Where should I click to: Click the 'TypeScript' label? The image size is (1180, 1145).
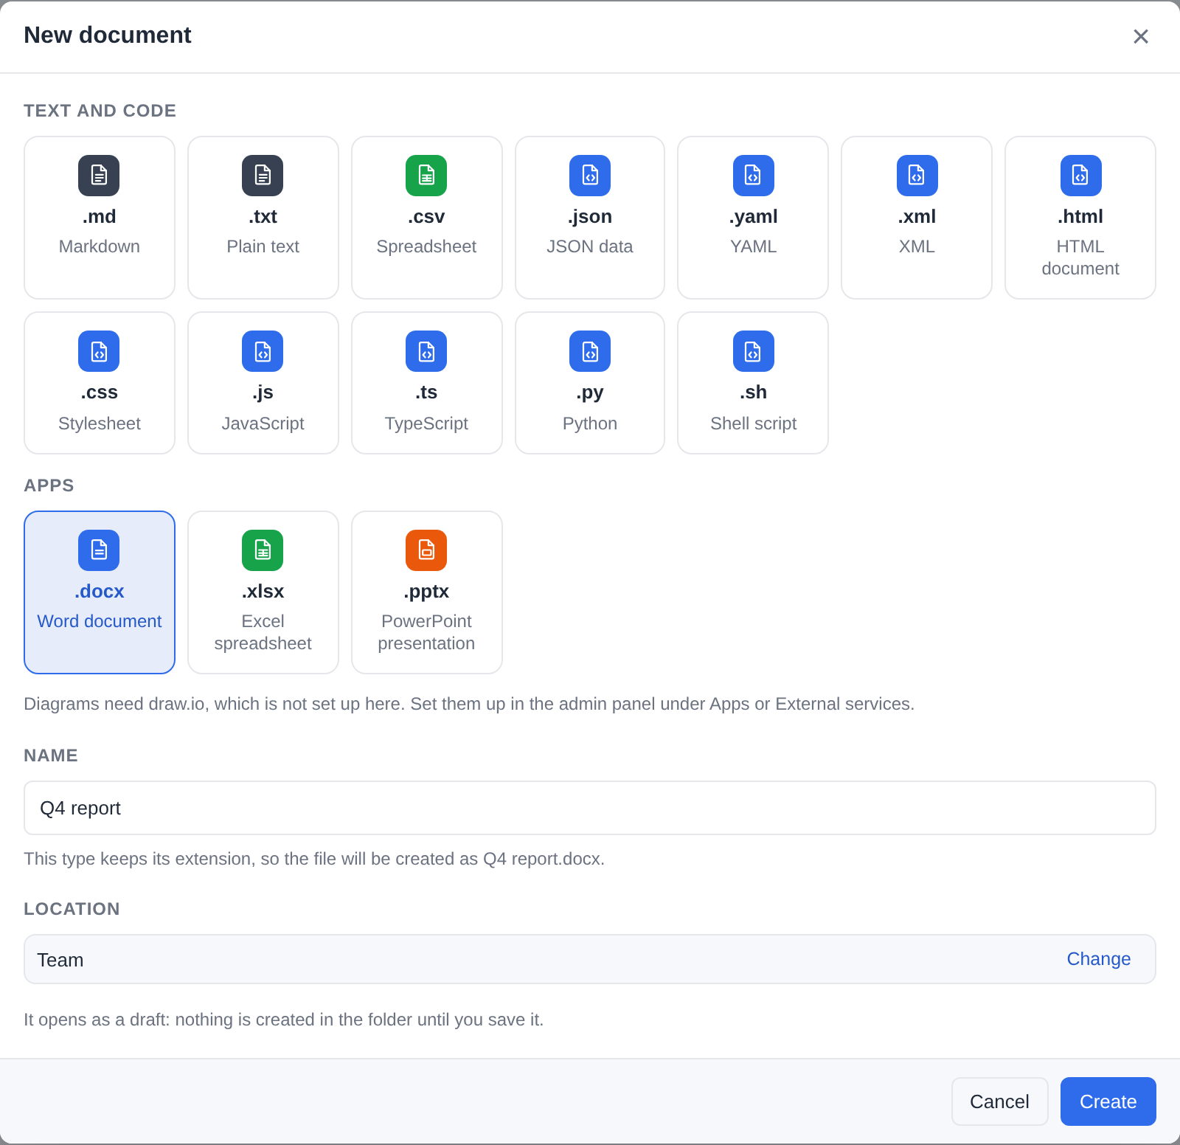tap(426, 423)
